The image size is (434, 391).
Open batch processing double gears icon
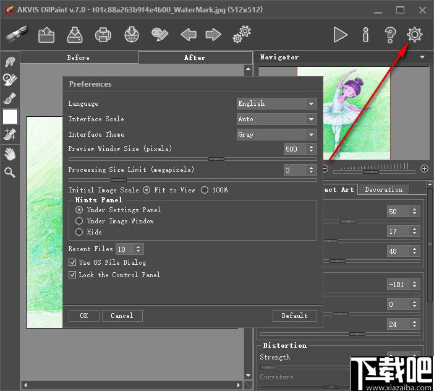coord(242,35)
